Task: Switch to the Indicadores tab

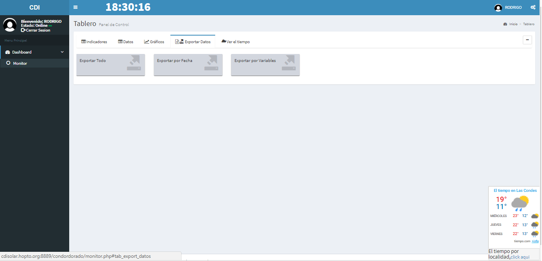Action: 94,42
